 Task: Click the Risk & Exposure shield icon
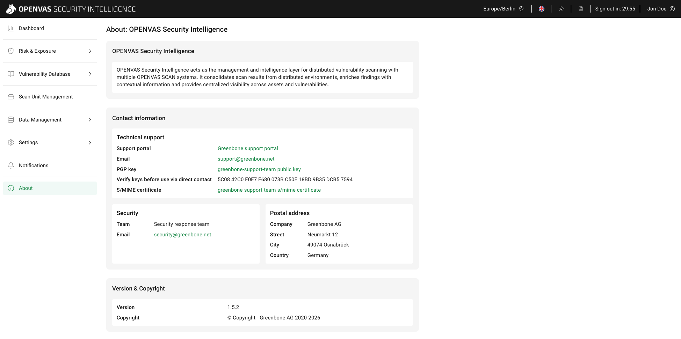(x=11, y=51)
